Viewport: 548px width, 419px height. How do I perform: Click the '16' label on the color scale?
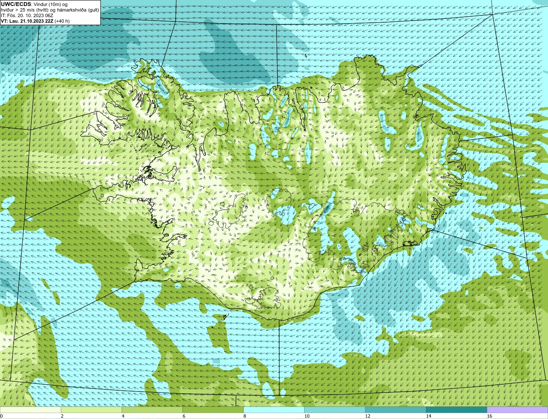point(489,416)
